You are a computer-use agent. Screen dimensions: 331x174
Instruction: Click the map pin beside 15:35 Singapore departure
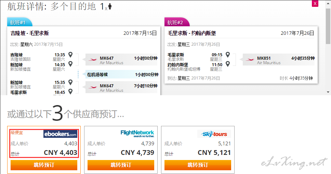tap(70, 82)
